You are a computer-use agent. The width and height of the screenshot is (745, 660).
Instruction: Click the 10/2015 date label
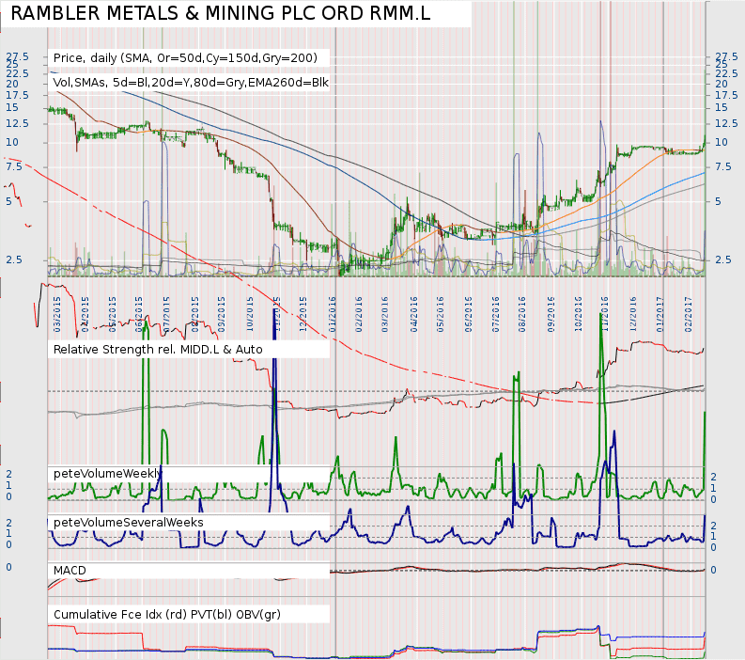250,314
